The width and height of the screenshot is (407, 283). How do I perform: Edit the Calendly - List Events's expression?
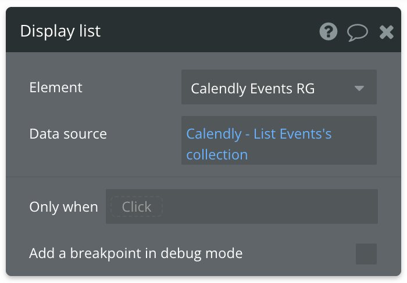click(259, 134)
